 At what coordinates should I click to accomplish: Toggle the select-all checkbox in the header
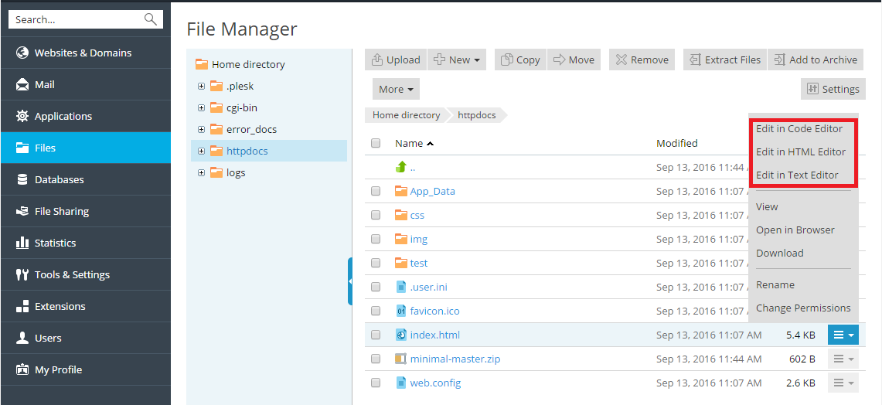tap(376, 143)
